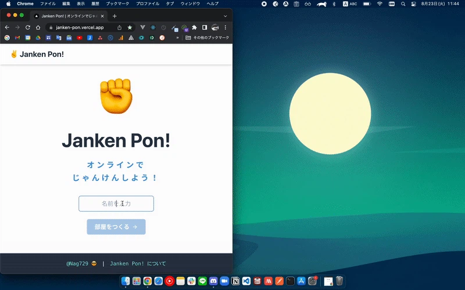This screenshot has width=465, height=290.
Task: Open YouTube Music from the Dock
Action: coord(169,281)
